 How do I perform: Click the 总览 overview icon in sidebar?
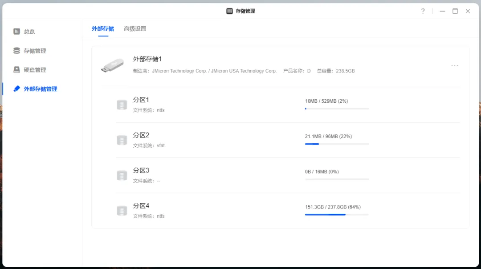point(16,32)
